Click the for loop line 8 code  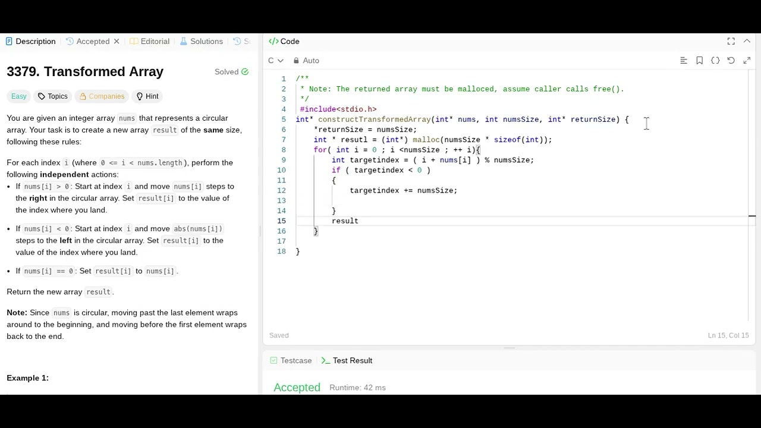pyautogui.click(x=397, y=150)
